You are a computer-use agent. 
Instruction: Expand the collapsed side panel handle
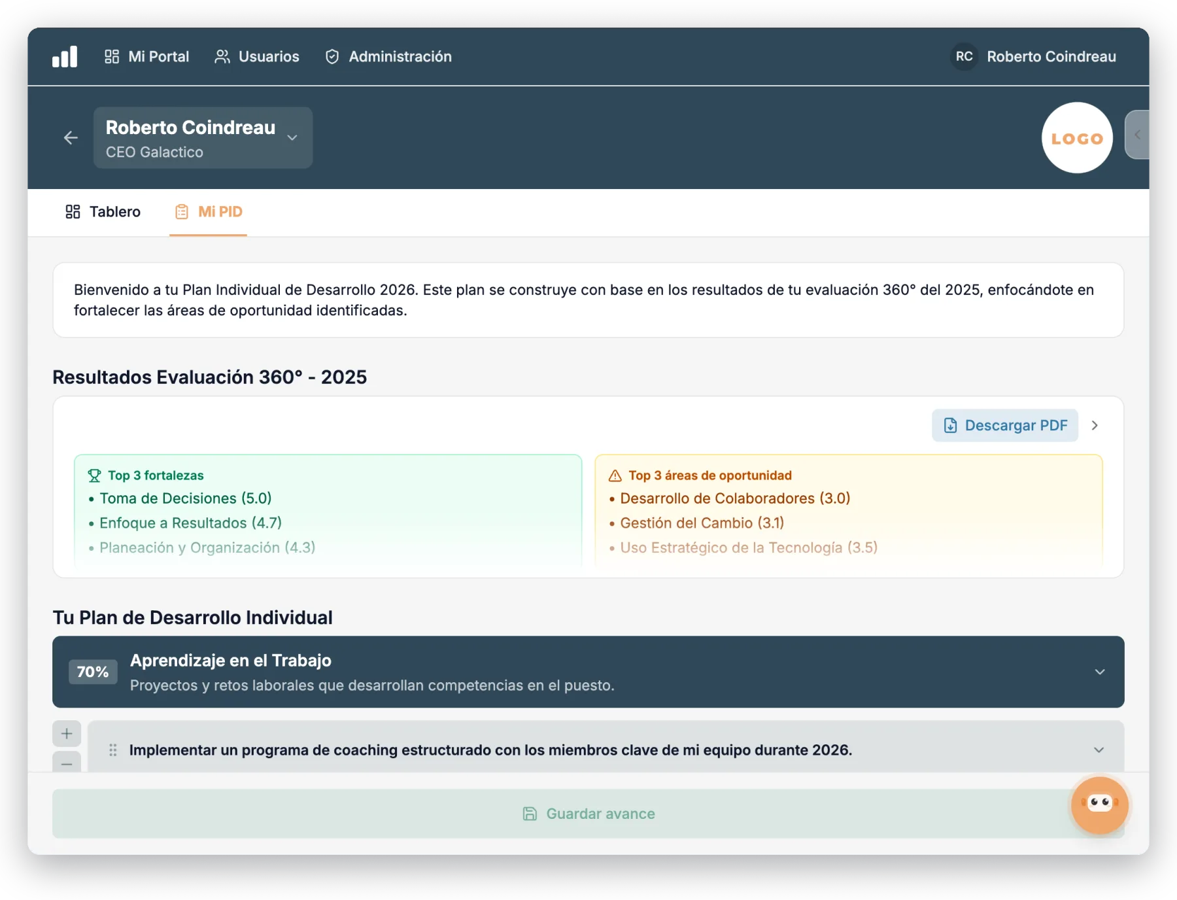click(1137, 135)
